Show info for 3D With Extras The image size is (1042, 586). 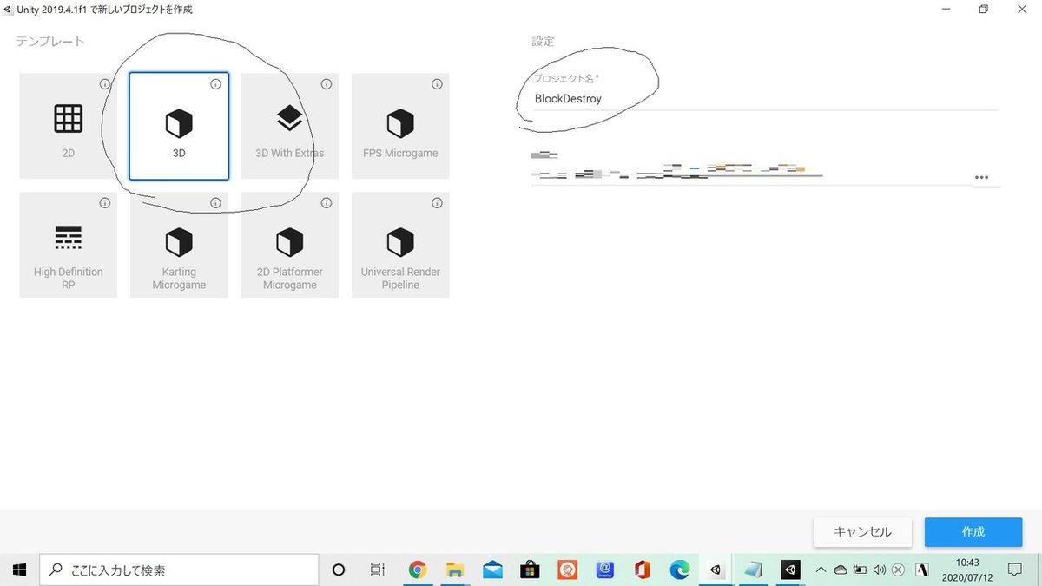pos(326,84)
